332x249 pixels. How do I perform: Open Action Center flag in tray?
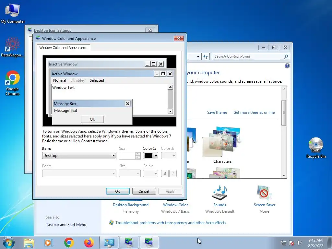[291, 243]
